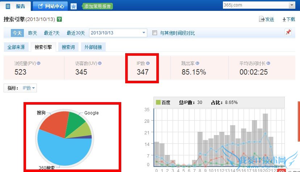Switch to the 搜索词 tab
Image resolution: width=300 pixels, height=172 pixels.
[68, 47]
